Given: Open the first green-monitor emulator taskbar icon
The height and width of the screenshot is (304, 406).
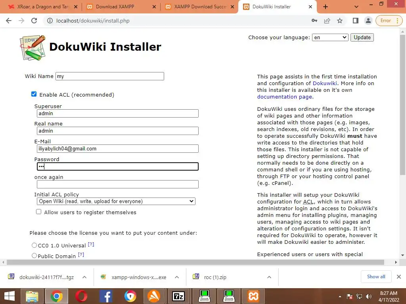Looking at the screenshot, I should click(204, 296).
